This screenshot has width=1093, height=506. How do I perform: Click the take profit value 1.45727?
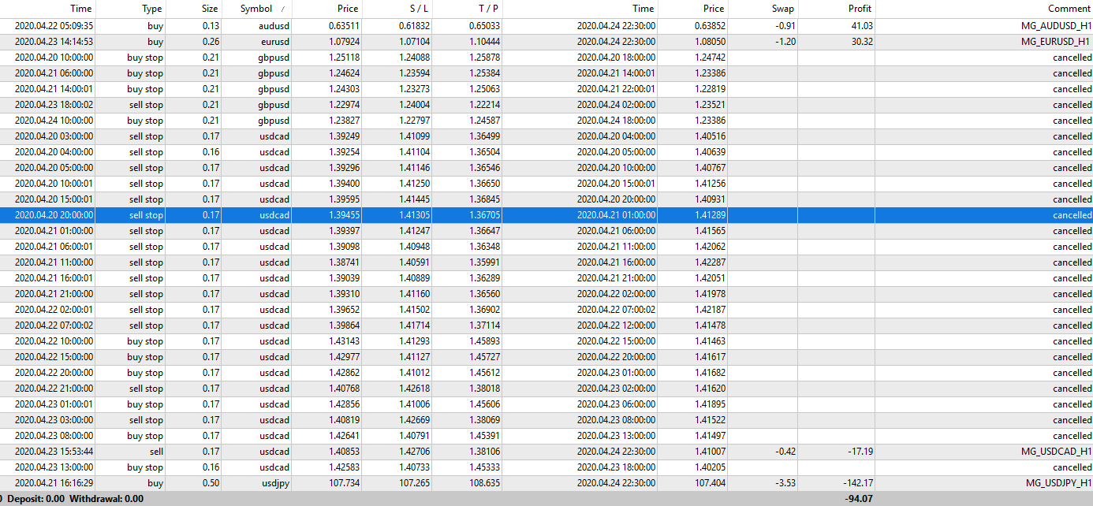coord(484,357)
